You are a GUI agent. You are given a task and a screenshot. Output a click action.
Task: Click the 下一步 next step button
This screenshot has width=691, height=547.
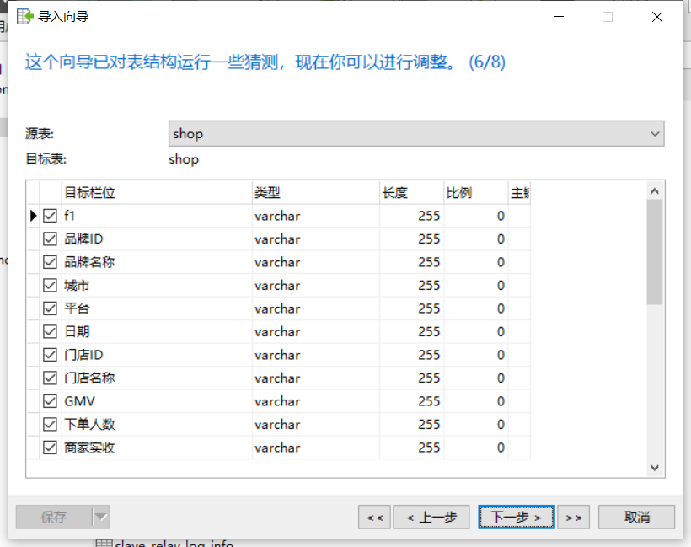click(516, 517)
